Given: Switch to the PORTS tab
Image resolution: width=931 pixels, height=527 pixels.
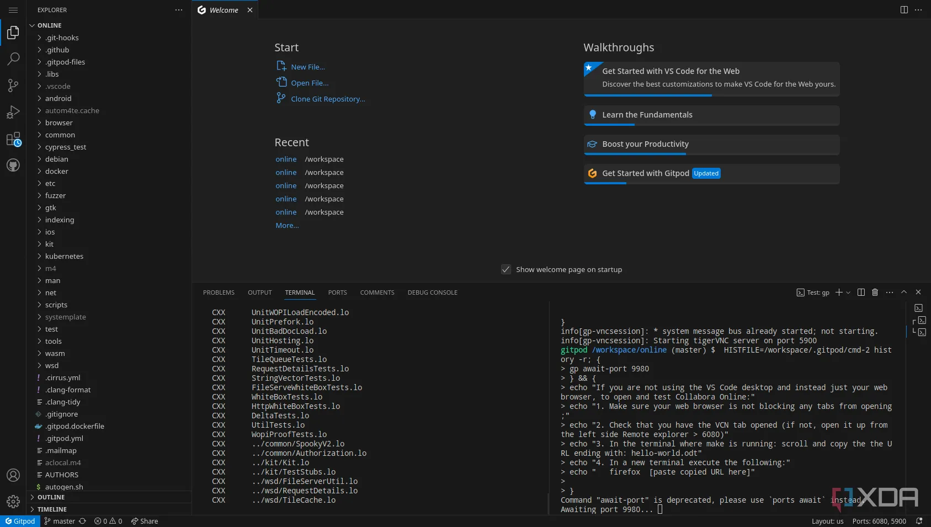Looking at the screenshot, I should [x=337, y=292].
